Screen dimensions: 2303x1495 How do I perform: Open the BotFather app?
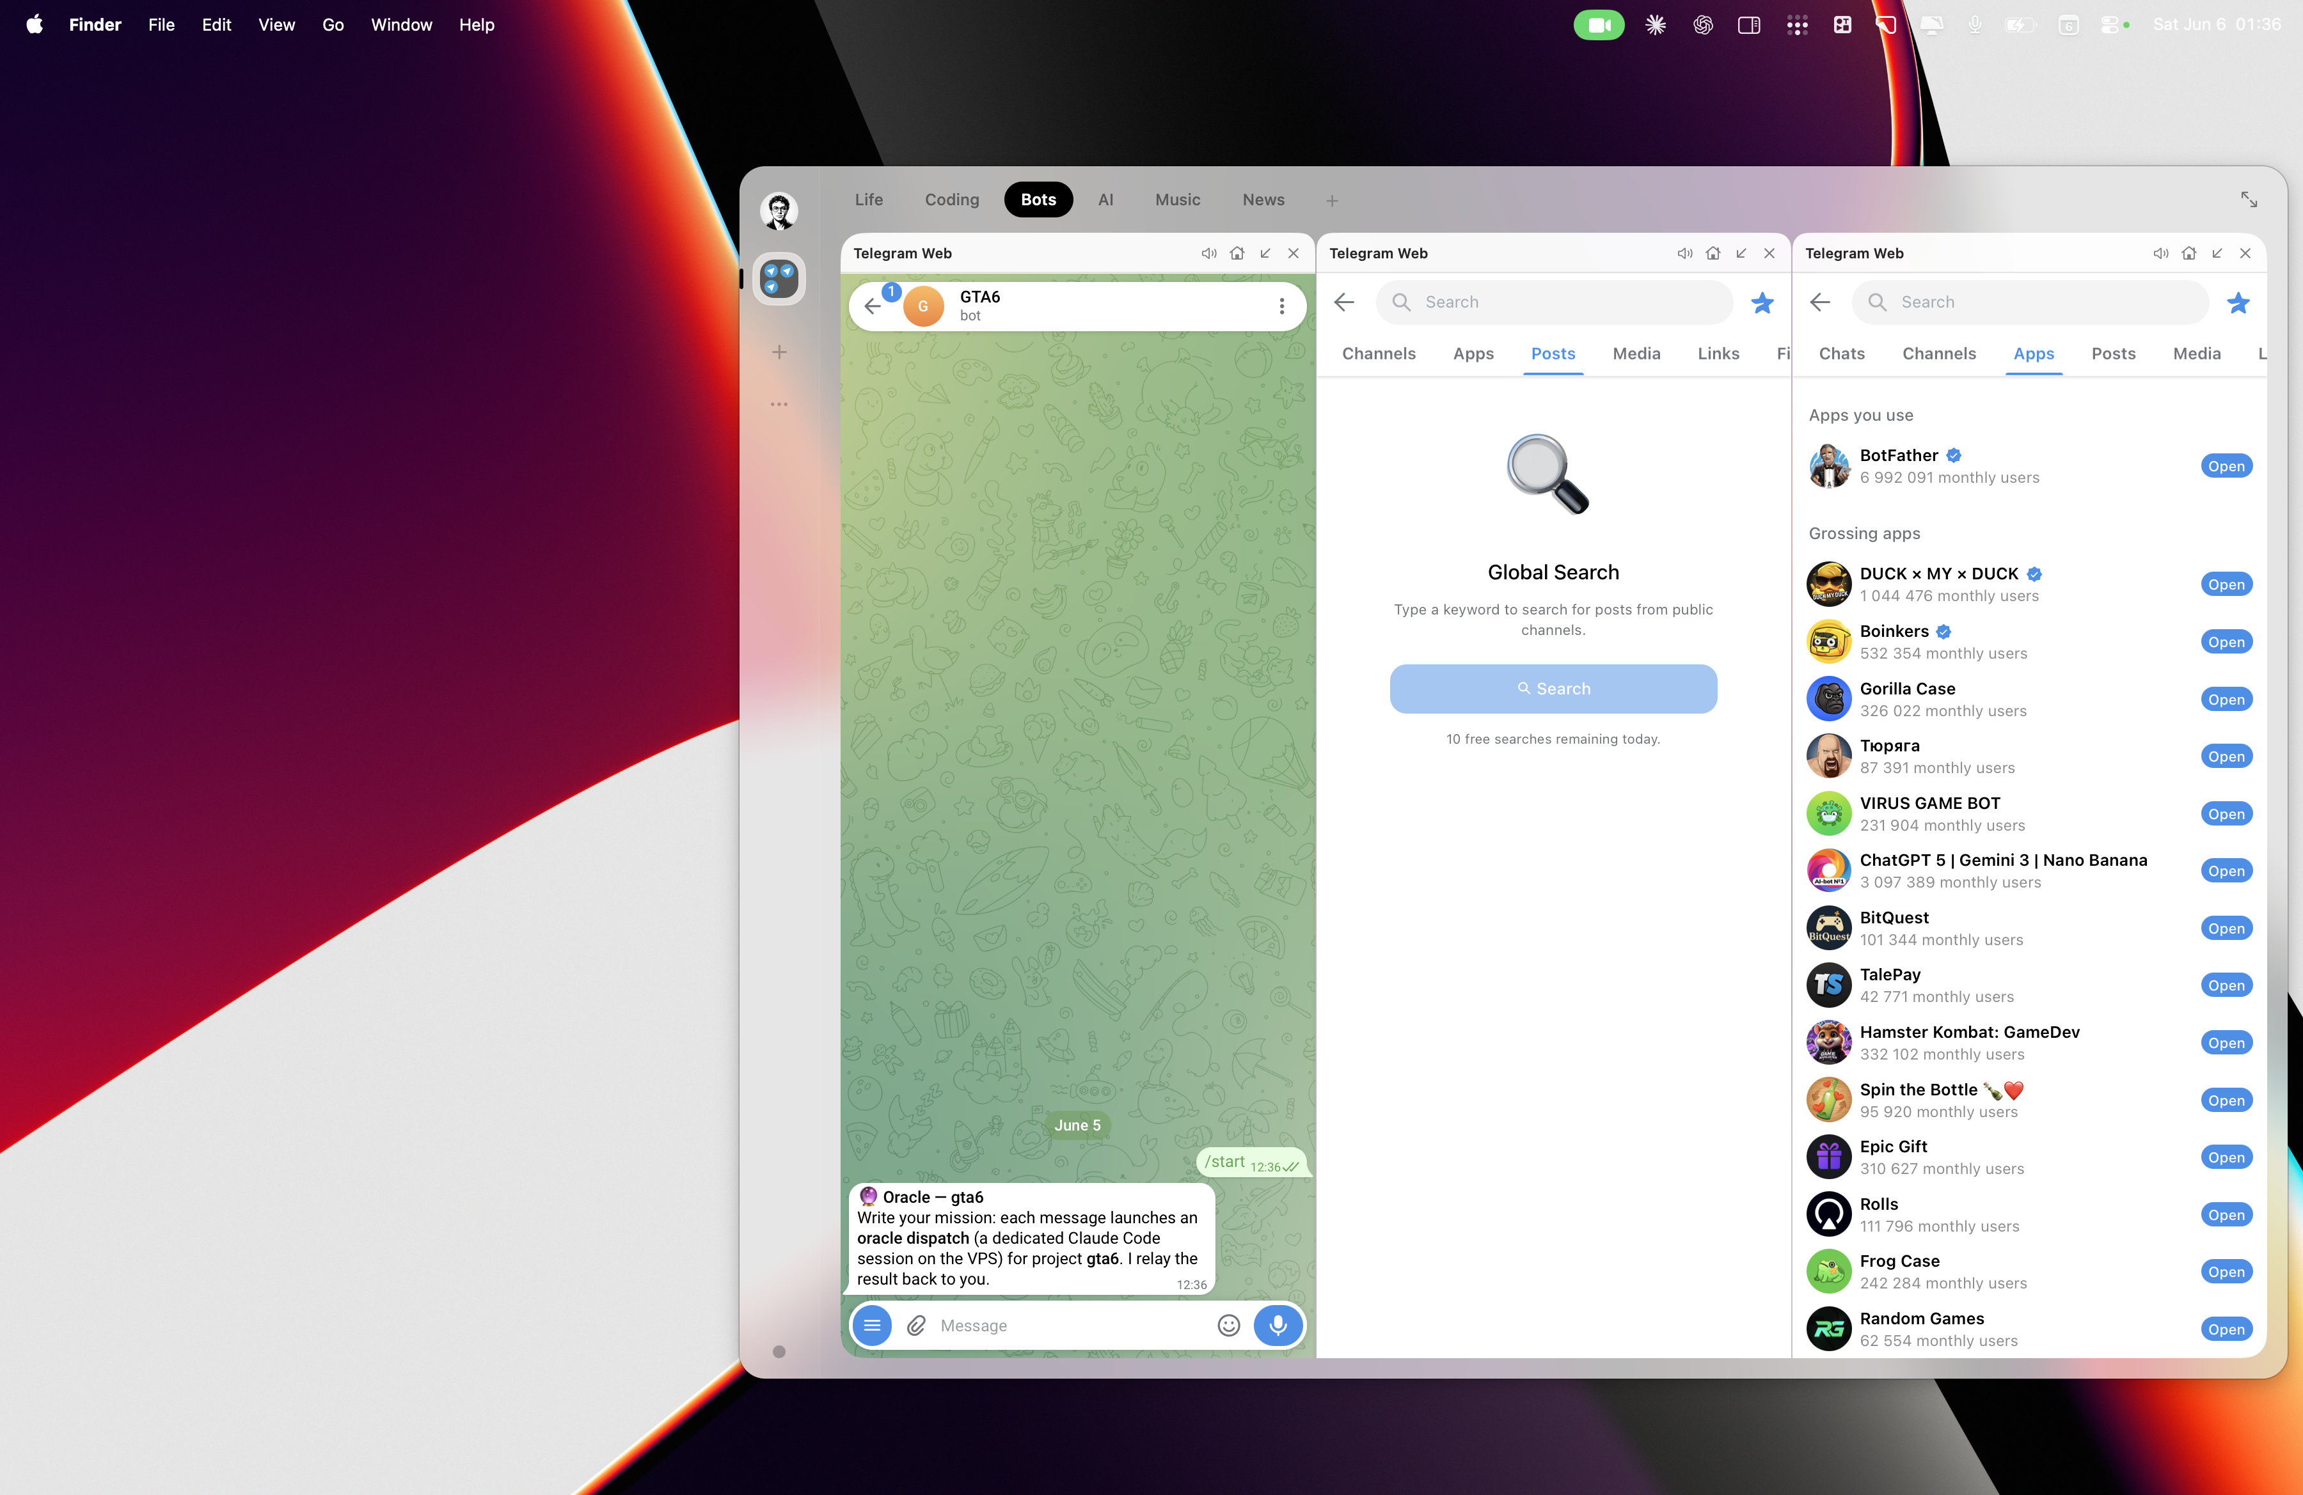[2226, 466]
